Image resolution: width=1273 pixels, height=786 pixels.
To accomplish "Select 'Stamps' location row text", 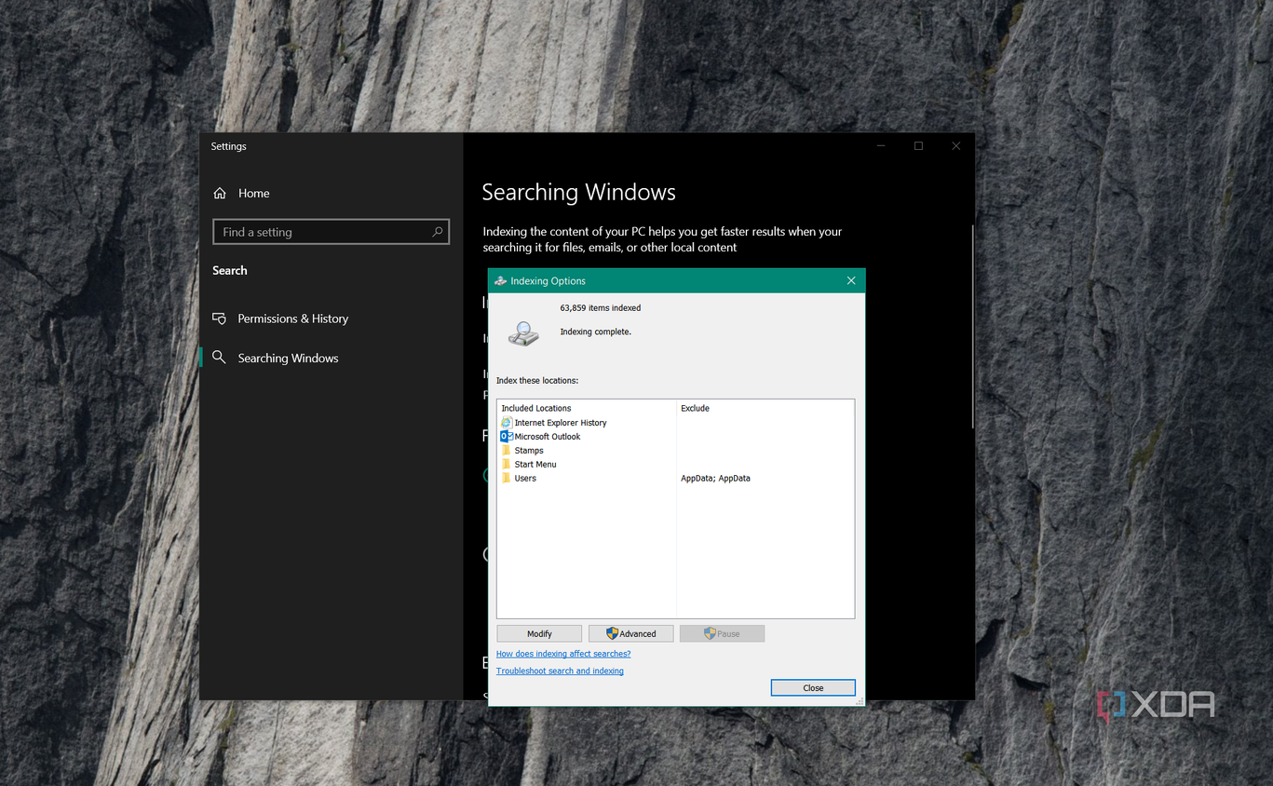I will point(529,451).
